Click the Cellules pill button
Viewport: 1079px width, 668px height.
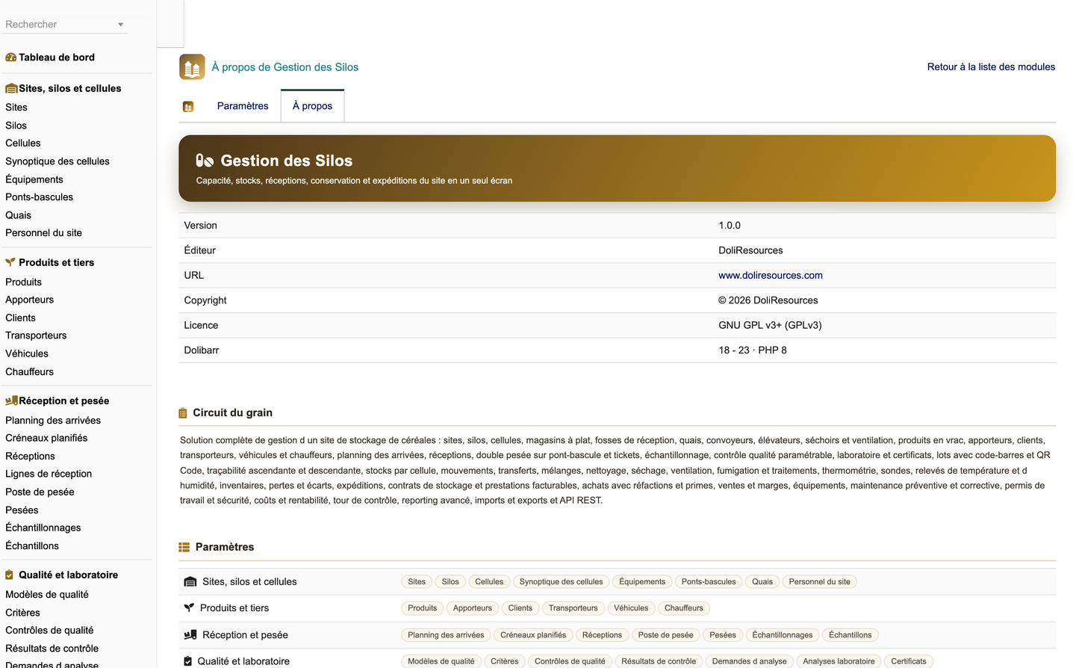pos(489,582)
